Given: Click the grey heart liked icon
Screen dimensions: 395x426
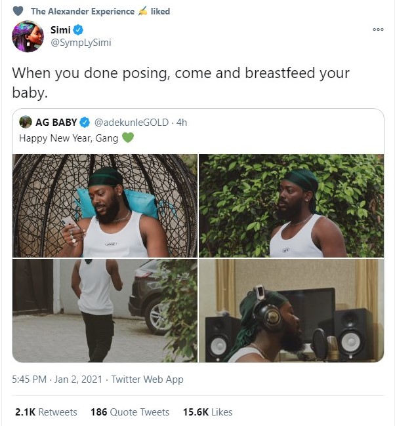Looking at the screenshot, I should (x=18, y=11).
